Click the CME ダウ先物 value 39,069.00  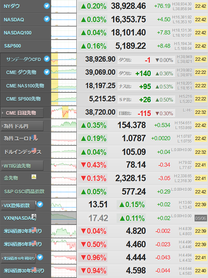(100, 72)
